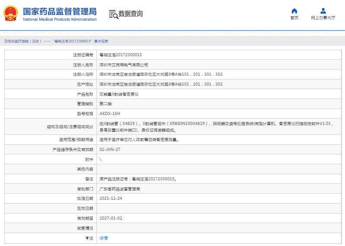Click the 附件 row label
The width and height of the screenshot is (345, 246).
[89, 160]
